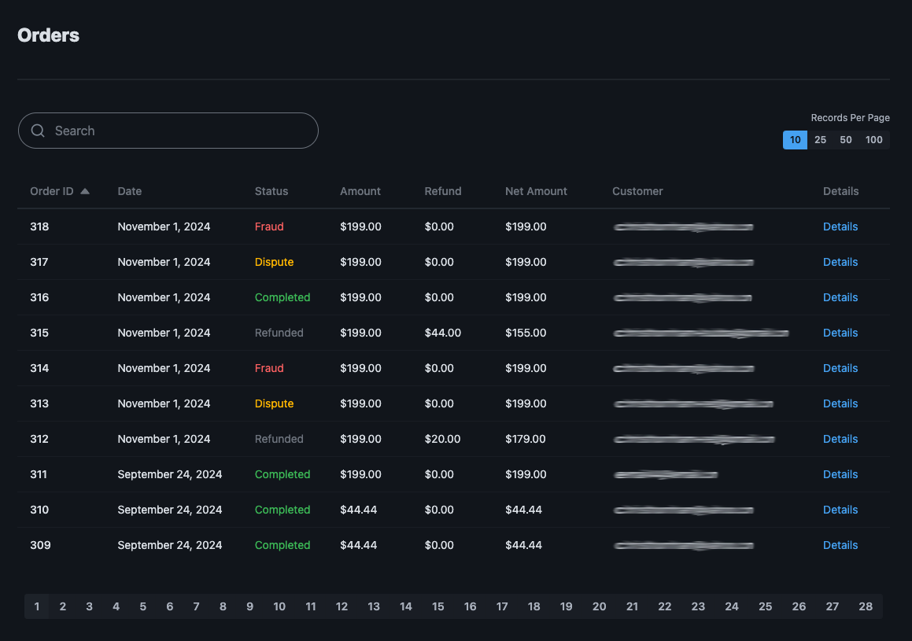Sort by the Order ID column header

coord(52,191)
